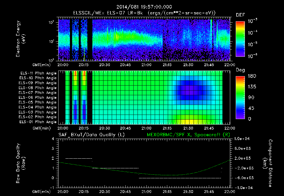Select the ELS-11 Pitch Angle row label

(38, 73)
